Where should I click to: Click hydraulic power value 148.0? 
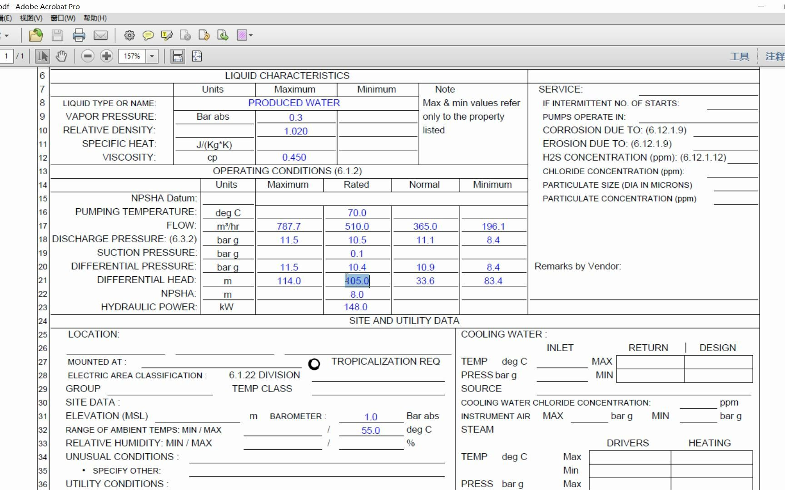(x=356, y=307)
